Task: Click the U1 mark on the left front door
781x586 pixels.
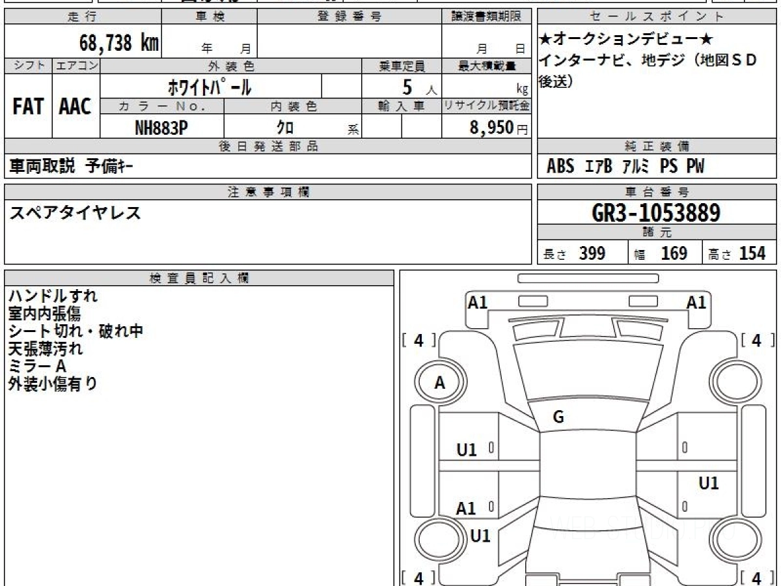Action: 467,449
